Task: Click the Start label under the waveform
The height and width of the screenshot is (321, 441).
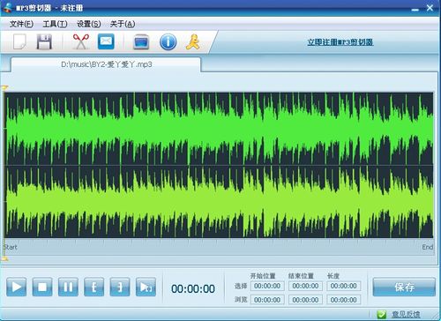Action: (x=11, y=247)
